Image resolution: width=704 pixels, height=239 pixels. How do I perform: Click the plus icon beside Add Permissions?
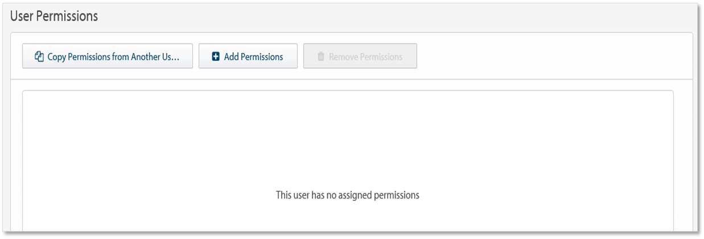[216, 57]
